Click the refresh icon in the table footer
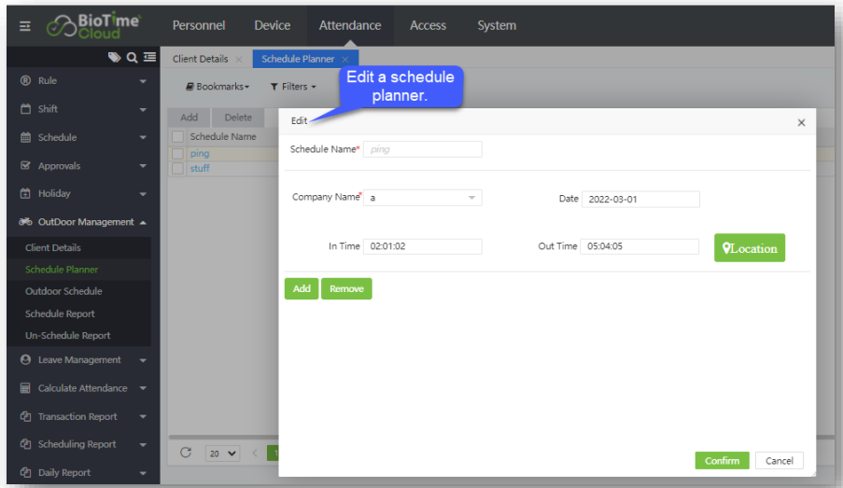 coord(186,453)
